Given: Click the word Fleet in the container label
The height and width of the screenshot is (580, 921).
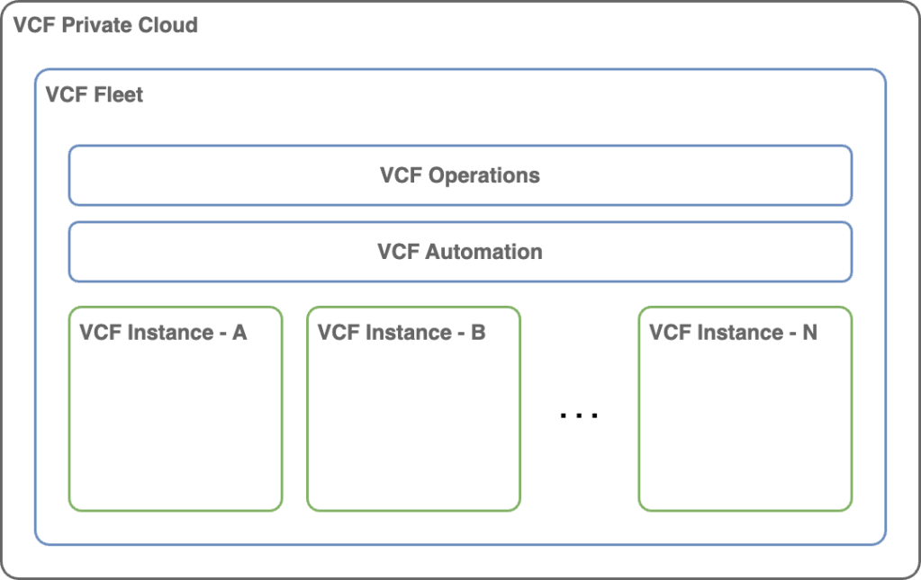Looking at the screenshot, I should (x=116, y=94).
